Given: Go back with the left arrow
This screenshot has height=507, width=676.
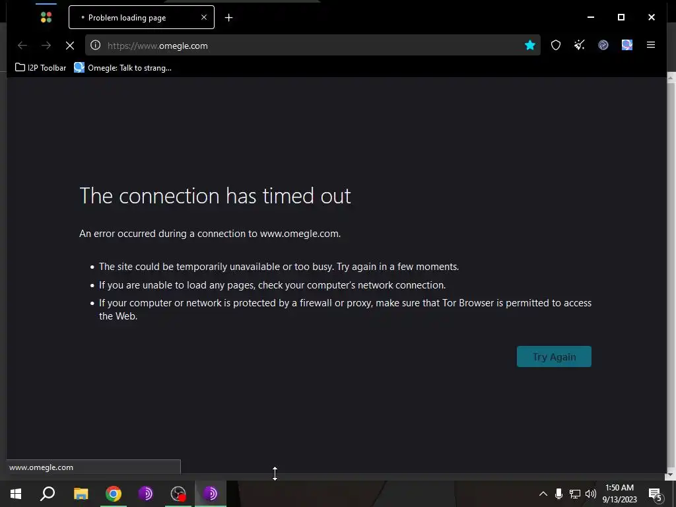Looking at the screenshot, I should 22,46.
